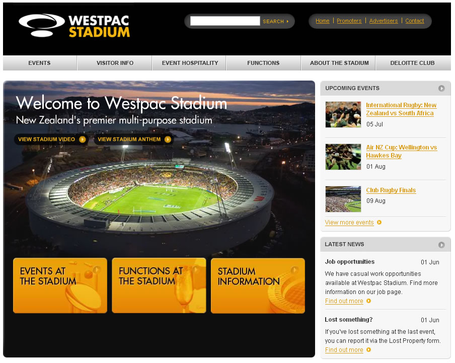Click the Latest News heading
The height and width of the screenshot is (363, 455).
tap(344, 244)
